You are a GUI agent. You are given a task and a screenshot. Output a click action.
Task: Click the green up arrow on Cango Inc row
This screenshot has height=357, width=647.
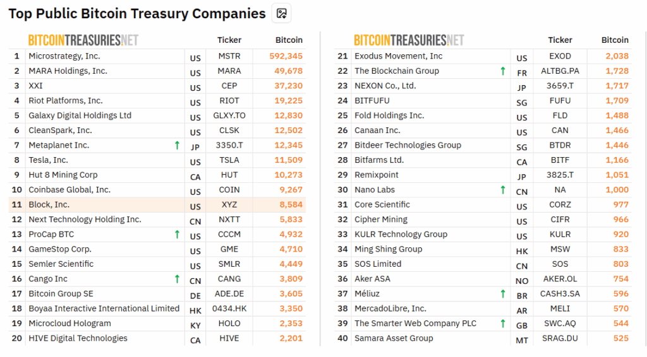178,279
